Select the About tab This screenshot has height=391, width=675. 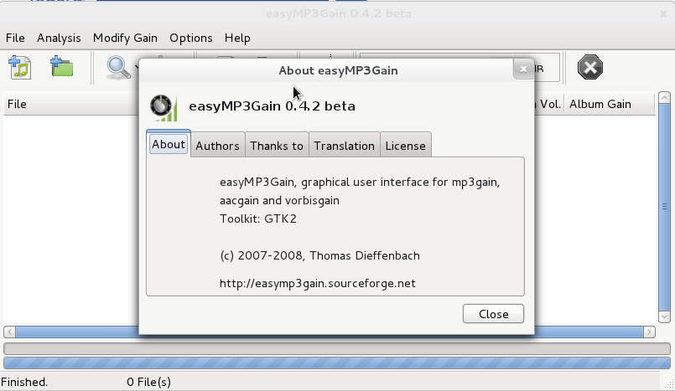click(169, 144)
